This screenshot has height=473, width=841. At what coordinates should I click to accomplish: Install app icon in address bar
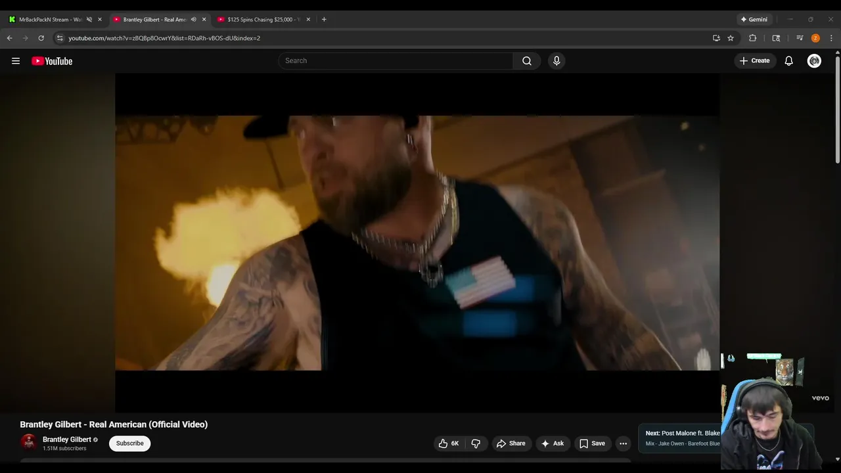pos(716,38)
